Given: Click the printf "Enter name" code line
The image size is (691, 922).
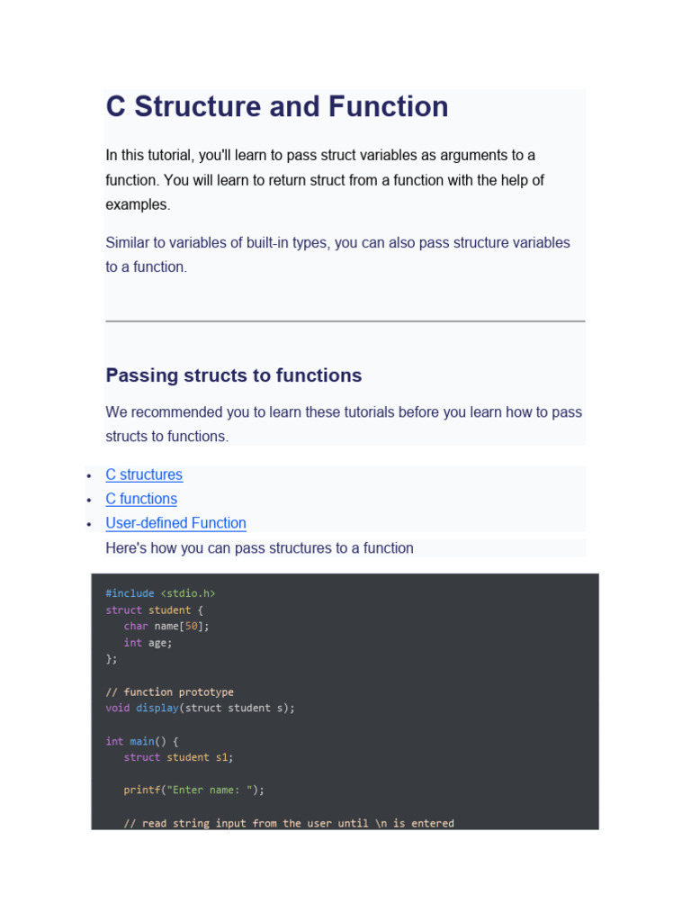Looking at the screenshot, I should (194, 790).
